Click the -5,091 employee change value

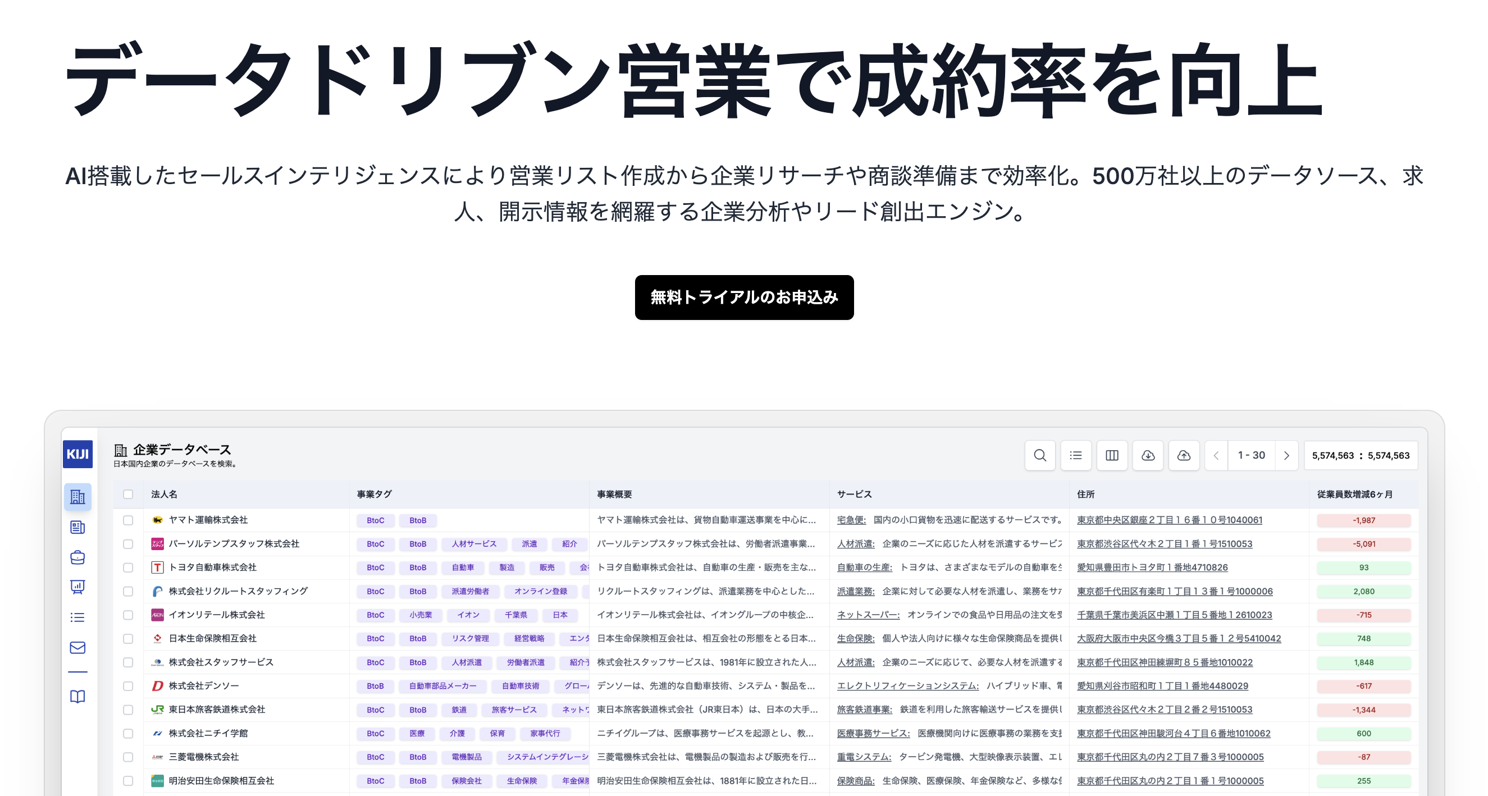coord(1364,543)
